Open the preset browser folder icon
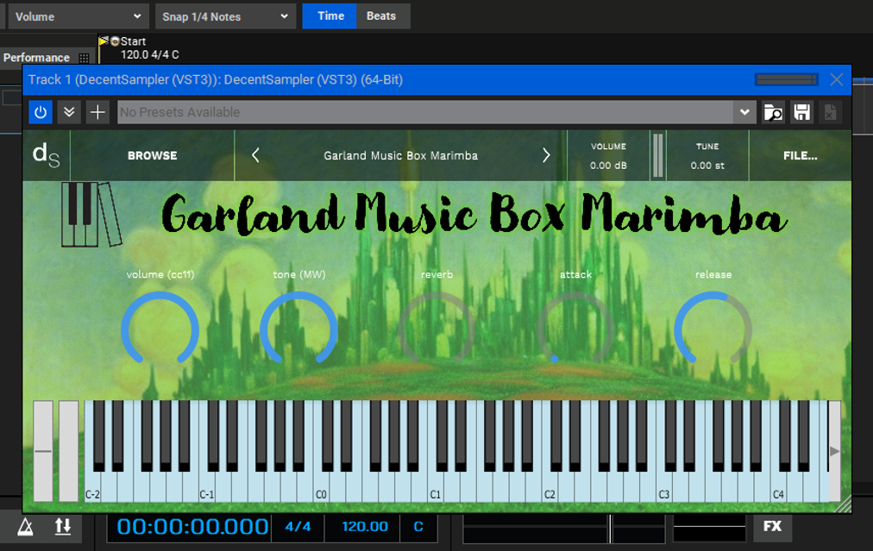 773,112
